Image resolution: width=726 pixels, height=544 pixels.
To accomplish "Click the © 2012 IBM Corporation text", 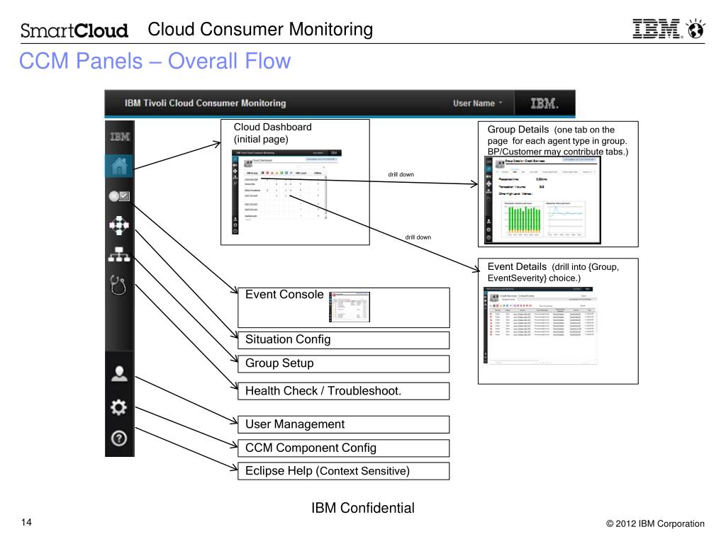I will 655,523.
